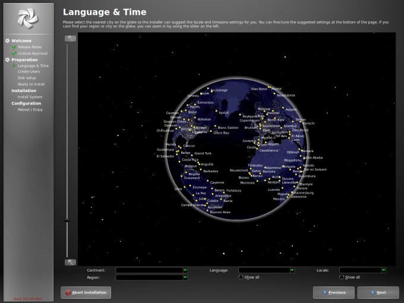Viewport: 404px width, 303px height.
Task: Click the Installation section heading
Action: (24, 91)
